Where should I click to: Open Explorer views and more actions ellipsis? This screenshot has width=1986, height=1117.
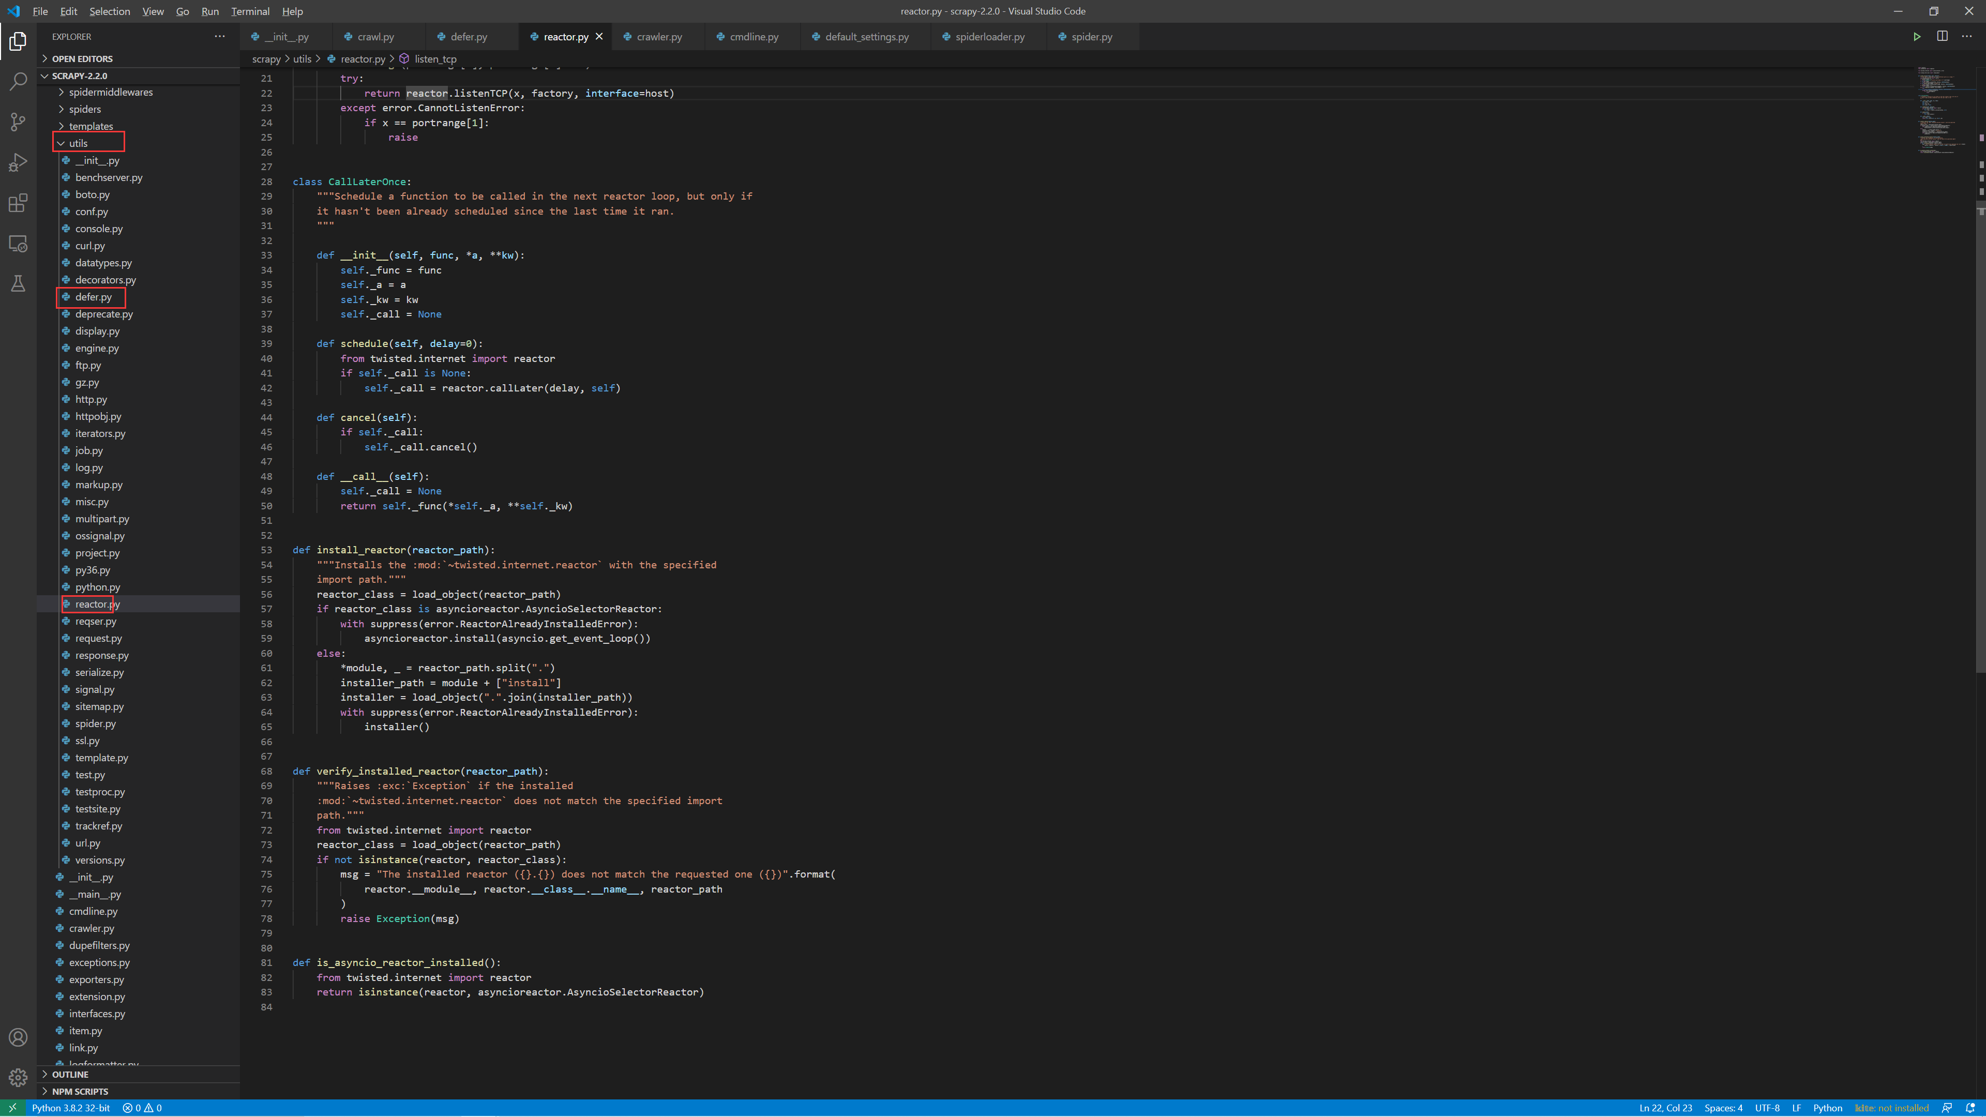(x=220, y=36)
